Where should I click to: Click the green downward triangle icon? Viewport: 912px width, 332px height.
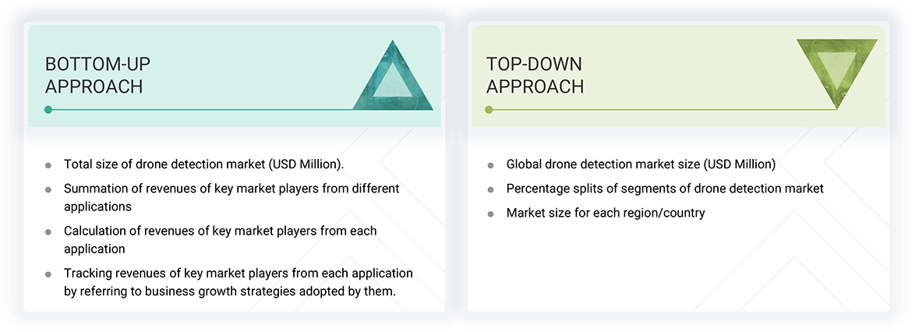tap(836, 70)
